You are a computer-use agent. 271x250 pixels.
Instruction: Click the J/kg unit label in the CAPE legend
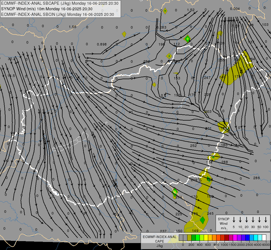159,246
